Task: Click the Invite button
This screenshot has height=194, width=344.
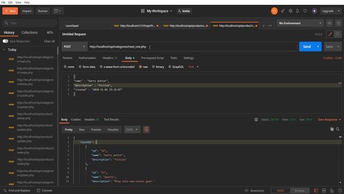Action: point(184,11)
